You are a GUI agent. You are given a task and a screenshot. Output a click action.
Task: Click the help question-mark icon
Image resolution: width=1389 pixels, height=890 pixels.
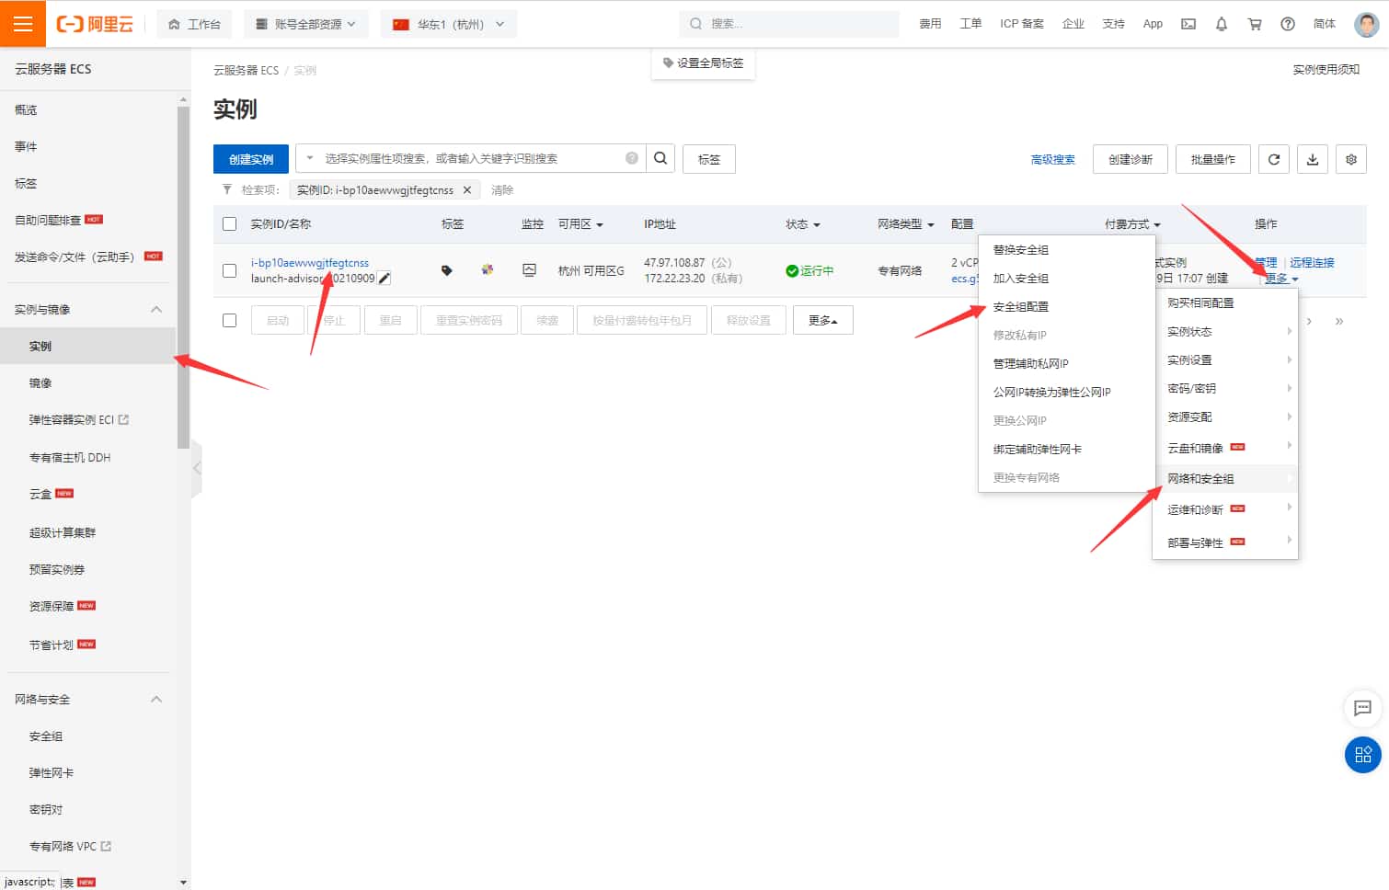point(1287,23)
